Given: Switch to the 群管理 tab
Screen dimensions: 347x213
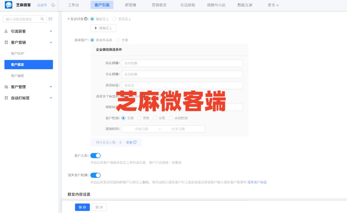Looking at the screenshot, I should coord(130,5).
